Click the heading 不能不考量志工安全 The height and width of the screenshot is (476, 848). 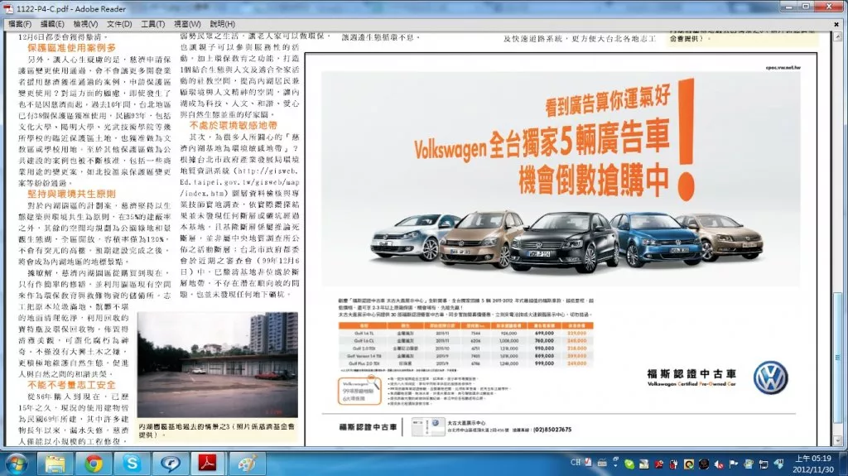tap(72, 385)
